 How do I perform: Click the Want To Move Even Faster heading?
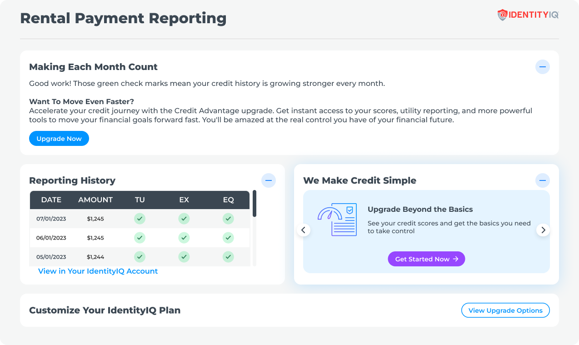[81, 101]
